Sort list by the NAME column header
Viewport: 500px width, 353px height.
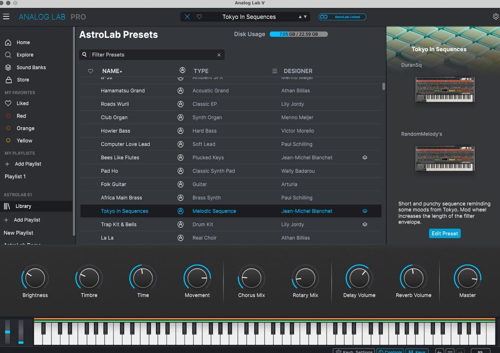pyautogui.click(x=112, y=71)
